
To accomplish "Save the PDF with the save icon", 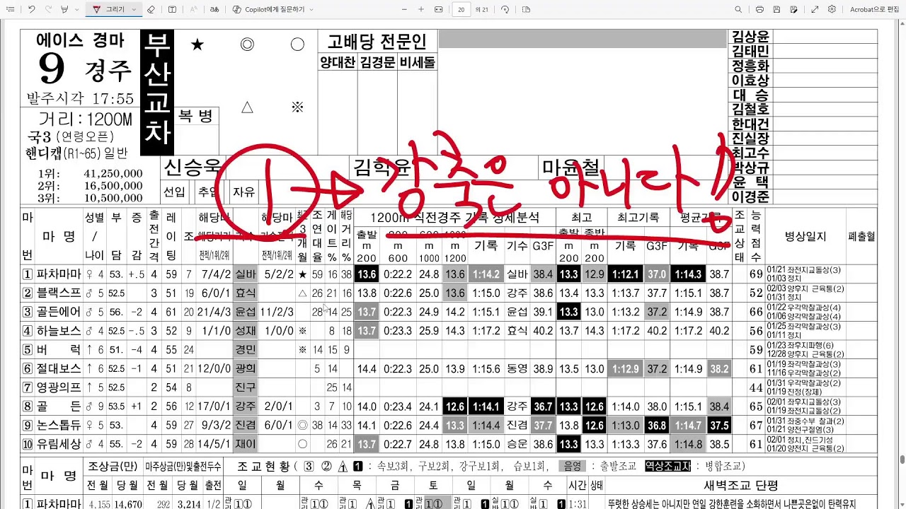I will pyautogui.click(x=776, y=9).
